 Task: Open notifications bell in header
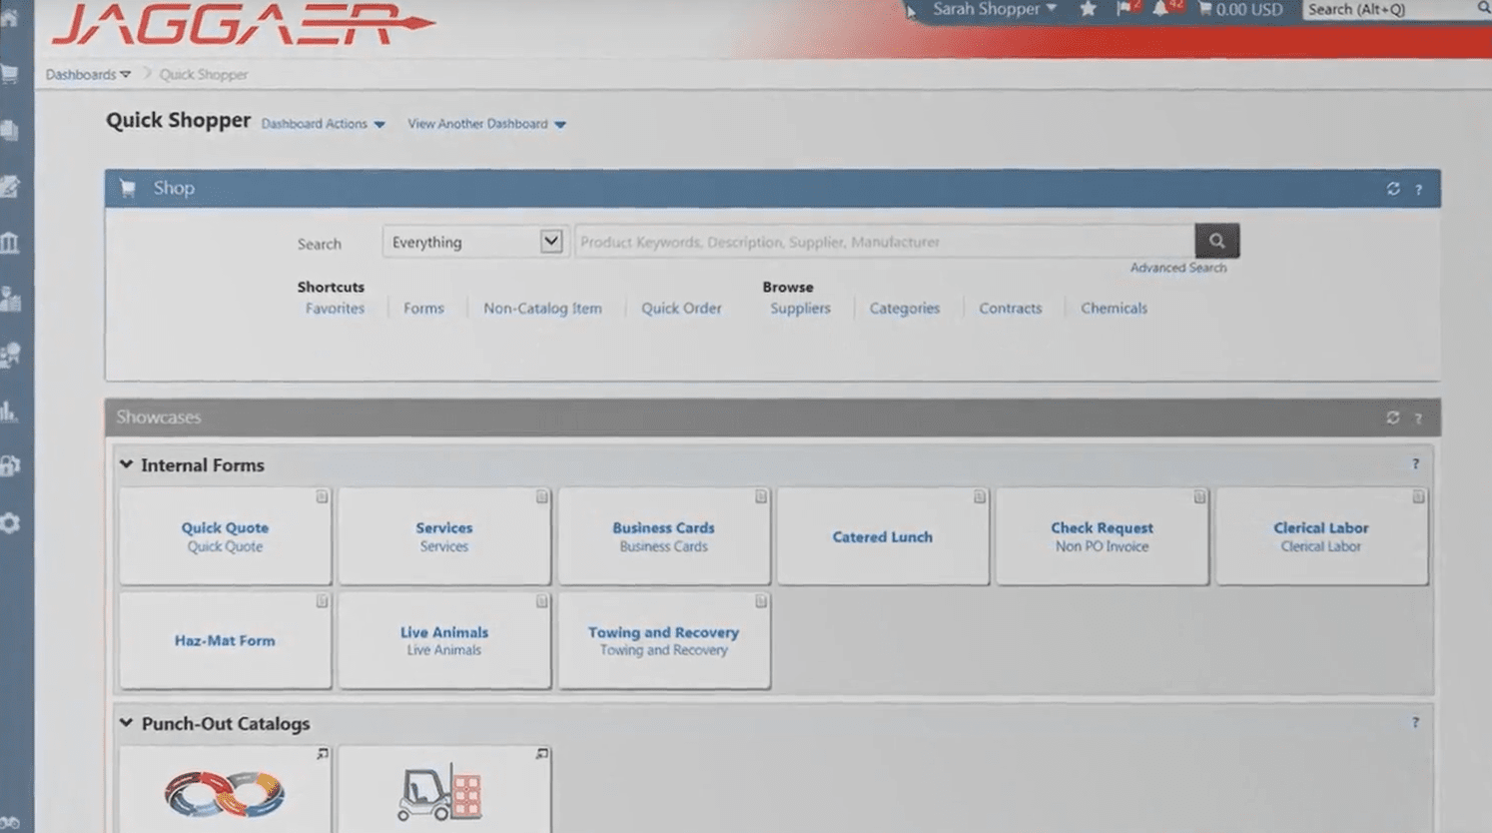pyautogui.click(x=1159, y=9)
